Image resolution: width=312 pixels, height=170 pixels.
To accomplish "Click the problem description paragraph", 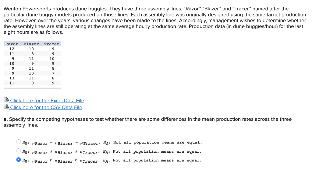I will (x=155, y=20).
